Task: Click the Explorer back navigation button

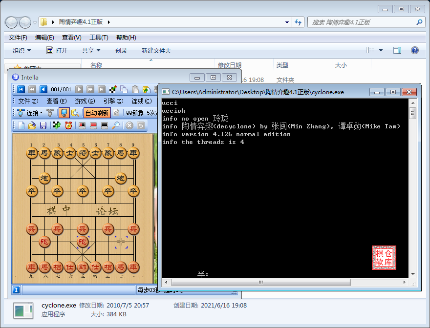Action: 12,22
